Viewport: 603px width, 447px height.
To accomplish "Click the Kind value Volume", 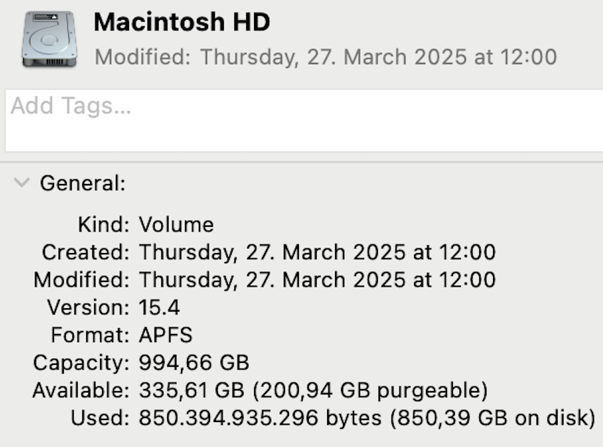I will click(x=176, y=225).
